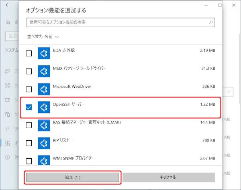Close the Settings window
This screenshot has height=190, width=241.
[x=234, y=5]
